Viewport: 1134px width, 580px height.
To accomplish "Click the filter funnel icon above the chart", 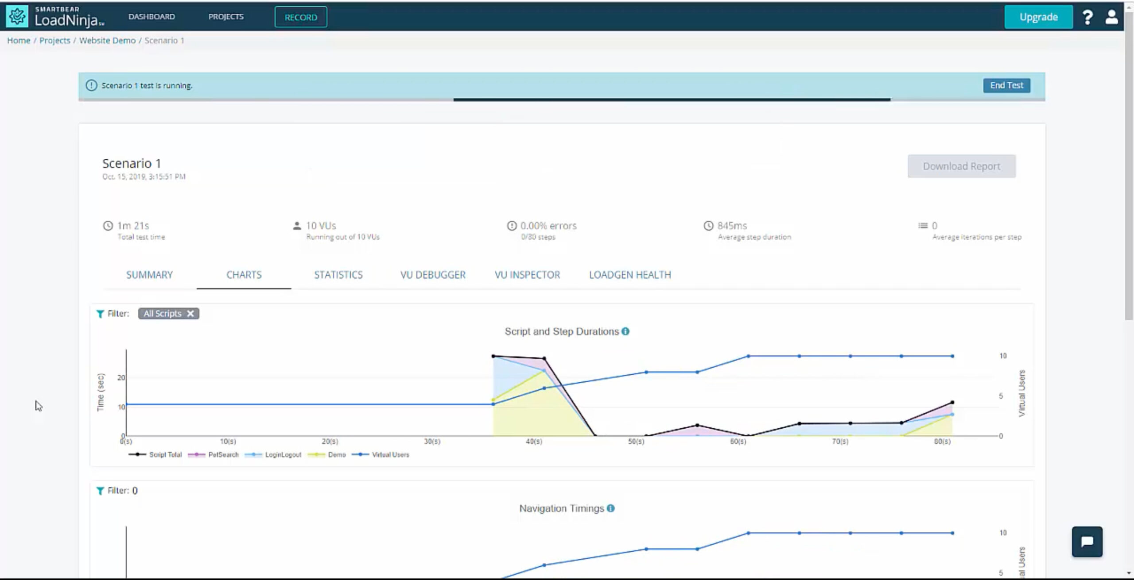I will click(x=100, y=314).
